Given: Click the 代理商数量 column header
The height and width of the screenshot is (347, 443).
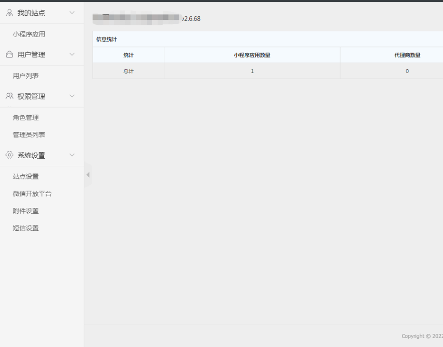Looking at the screenshot, I should point(407,55).
